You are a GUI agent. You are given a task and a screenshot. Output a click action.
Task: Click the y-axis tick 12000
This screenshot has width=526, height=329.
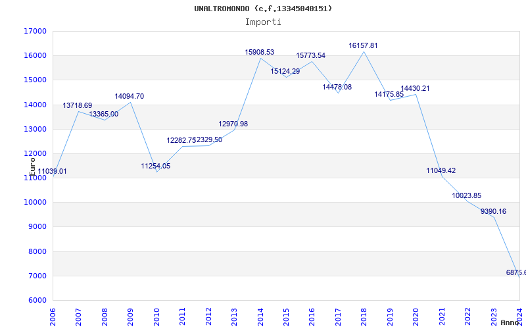[x=35, y=154]
